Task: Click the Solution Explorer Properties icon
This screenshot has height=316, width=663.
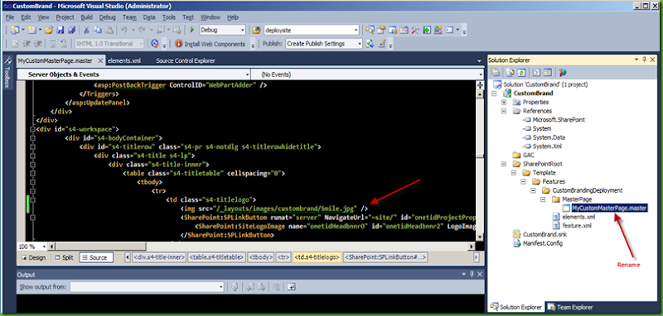Action: (x=495, y=73)
